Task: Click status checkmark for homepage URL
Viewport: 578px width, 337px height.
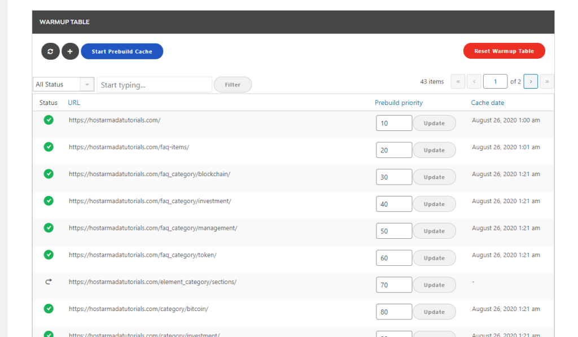Action: point(49,120)
